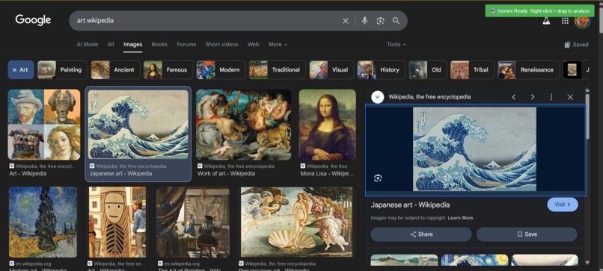Start voice search with microphone icon

[x=364, y=21]
